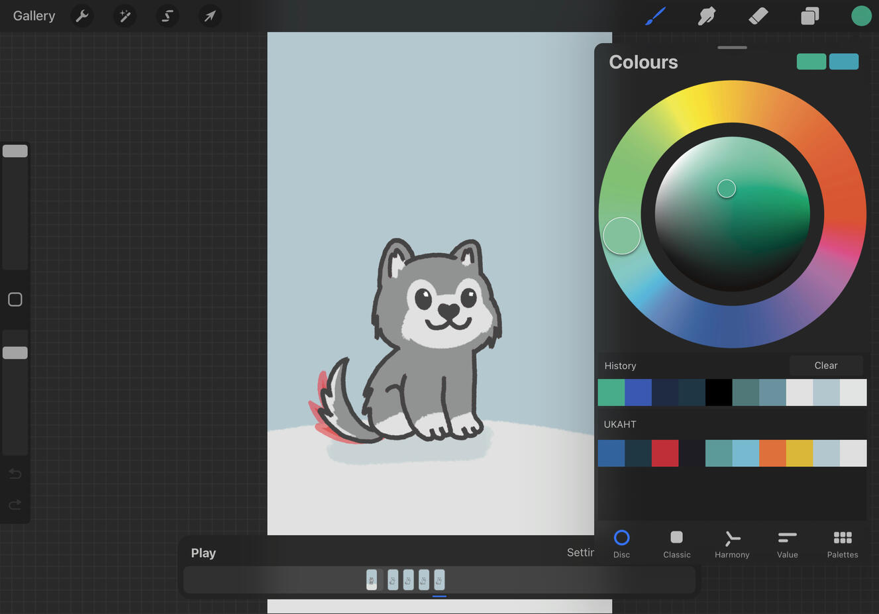This screenshot has height=614, width=879.
Task: Tap the active colour circle in toolbar
Action: [x=860, y=16]
